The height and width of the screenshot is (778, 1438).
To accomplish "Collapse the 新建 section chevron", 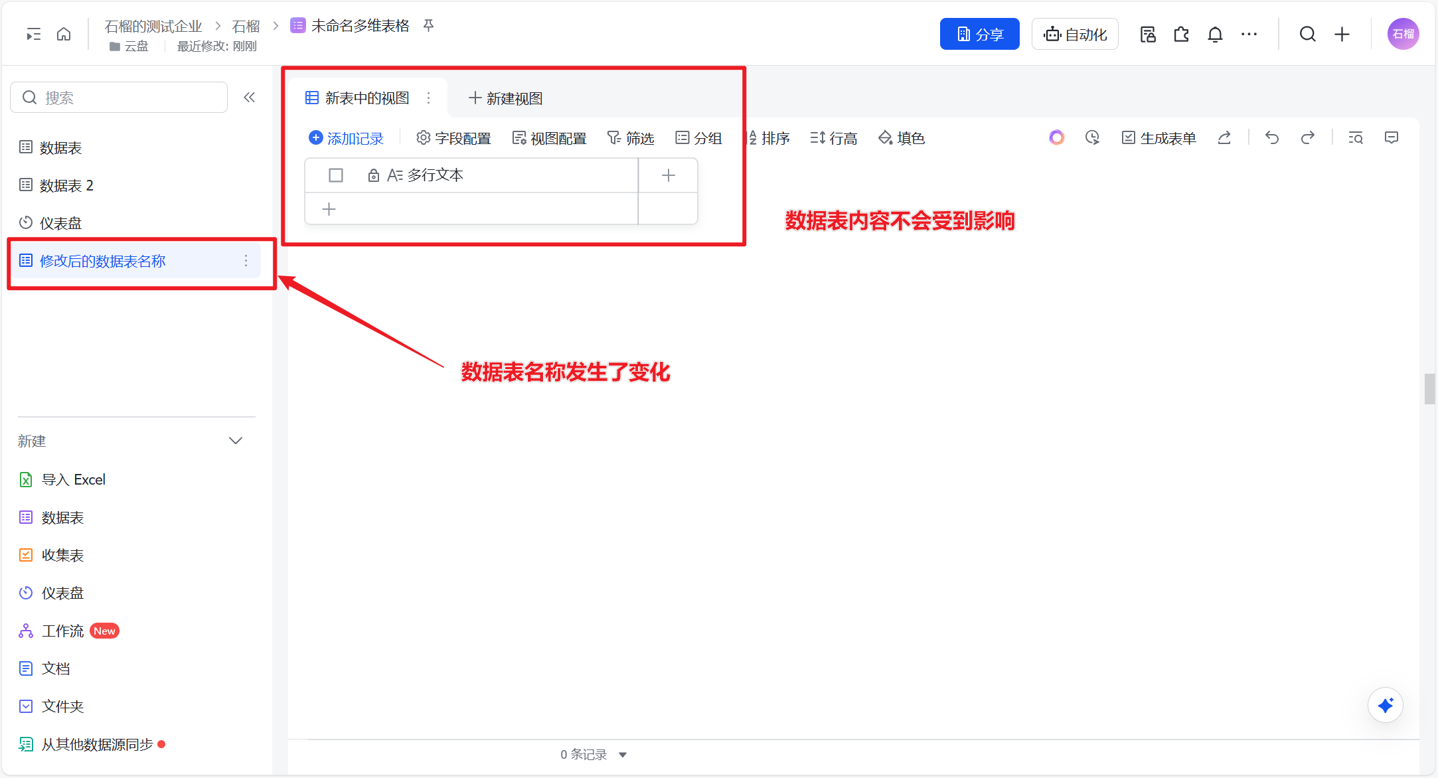I will pos(236,441).
